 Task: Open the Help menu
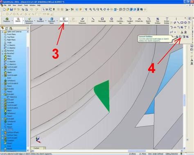click(x=39, y=5)
